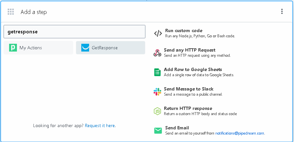Choose Send Email action title
This screenshot has width=294, height=142.
pyautogui.click(x=177, y=128)
